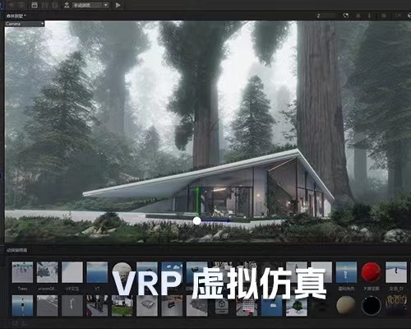Select the dark vehicle on grey thumbnail in second row
This screenshot has height=329, width=411.
pos(172,305)
